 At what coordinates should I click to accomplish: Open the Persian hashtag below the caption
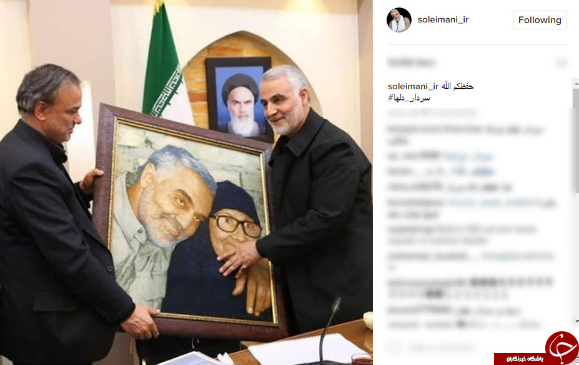point(409,98)
